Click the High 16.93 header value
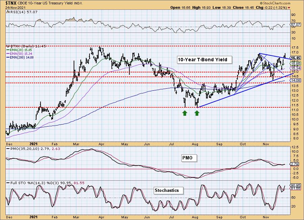The image size is (304, 220). 201,7
